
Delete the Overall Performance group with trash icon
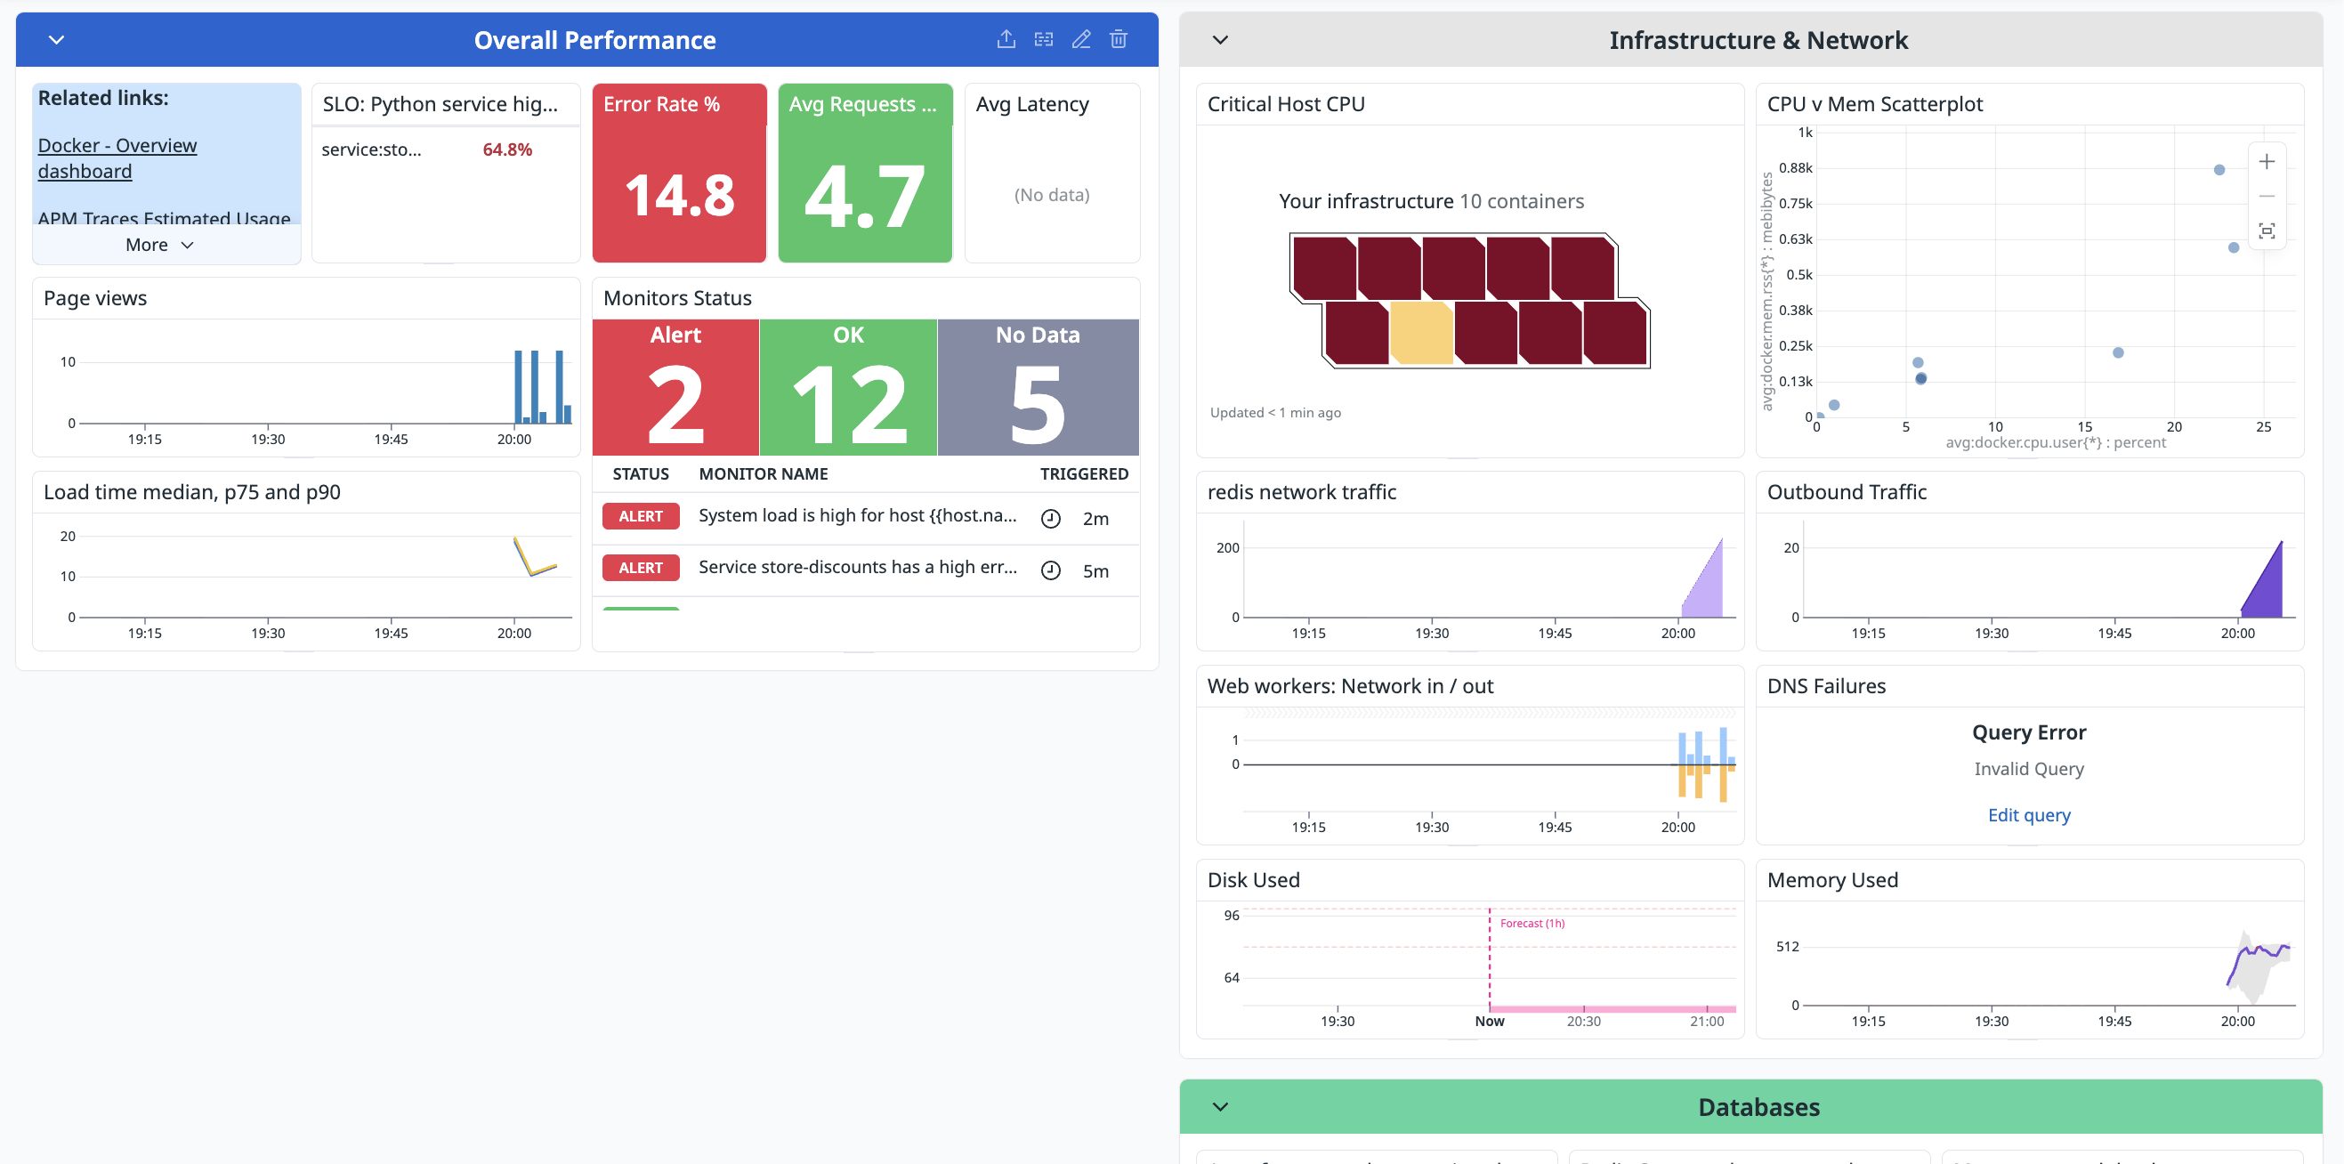(1119, 39)
